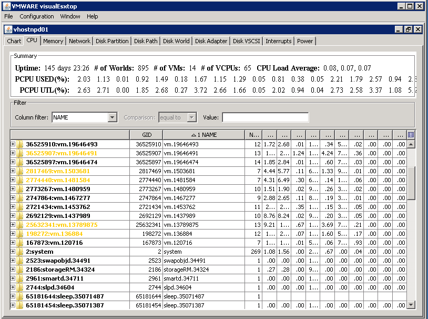Click folder icon of 65181644:sleep.35071487

coord(19,296)
